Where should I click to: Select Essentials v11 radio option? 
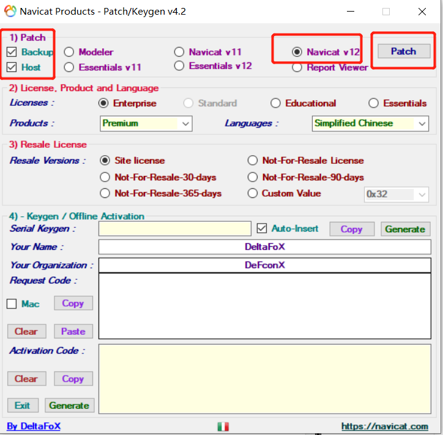pos(69,67)
